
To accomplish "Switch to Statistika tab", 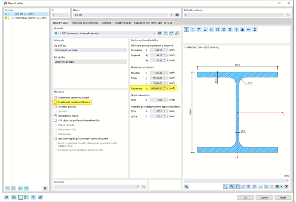I will 106,23.
